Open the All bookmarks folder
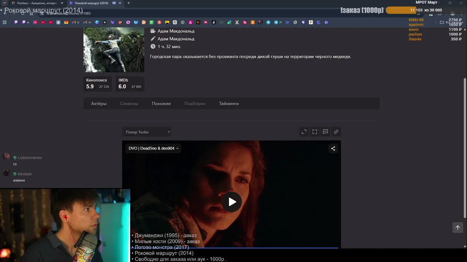 451,22
